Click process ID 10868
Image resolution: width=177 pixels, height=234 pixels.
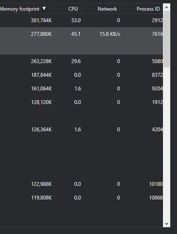[x=156, y=198]
